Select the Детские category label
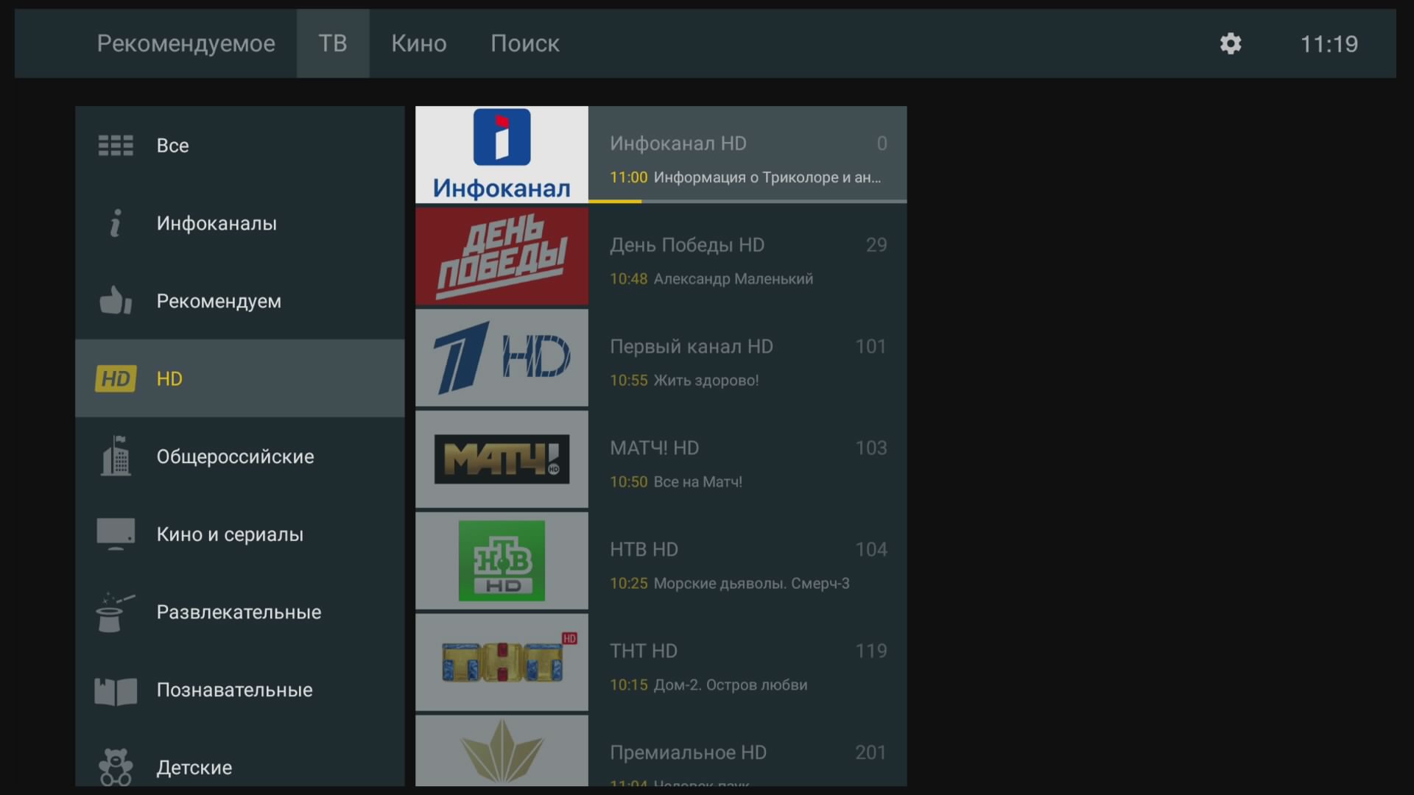This screenshot has width=1414, height=795. point(194,767)
